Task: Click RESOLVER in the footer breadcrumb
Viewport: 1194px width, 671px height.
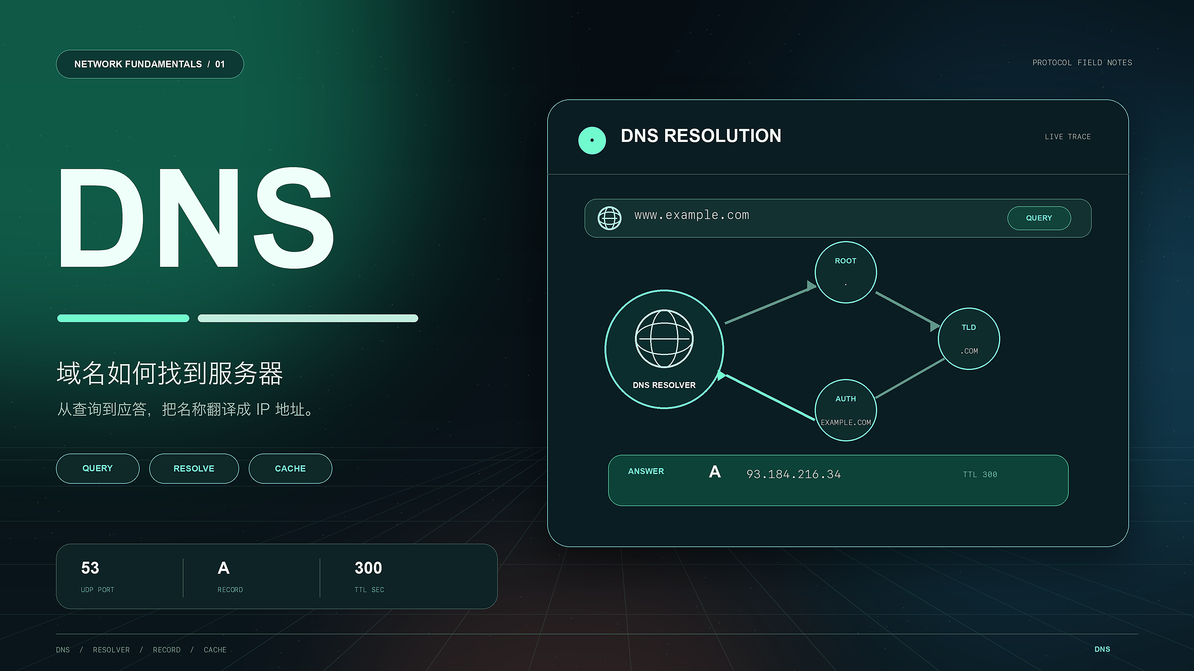Action: pos(111,650)
